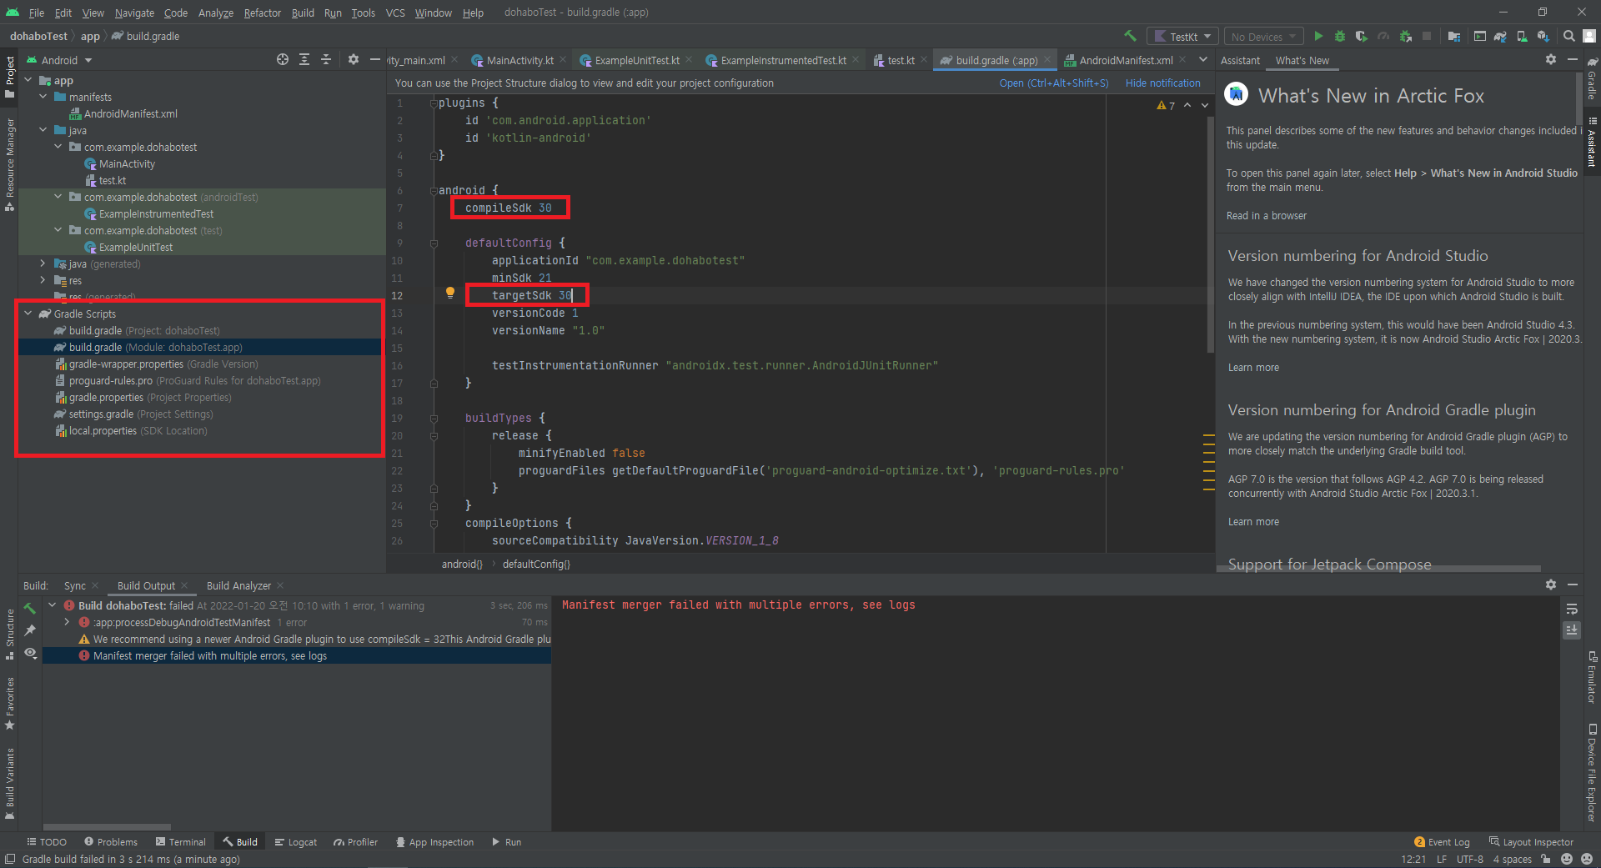Select opened file target icon in Project panel
The image size is (1601, 868).
coord(283,59)
